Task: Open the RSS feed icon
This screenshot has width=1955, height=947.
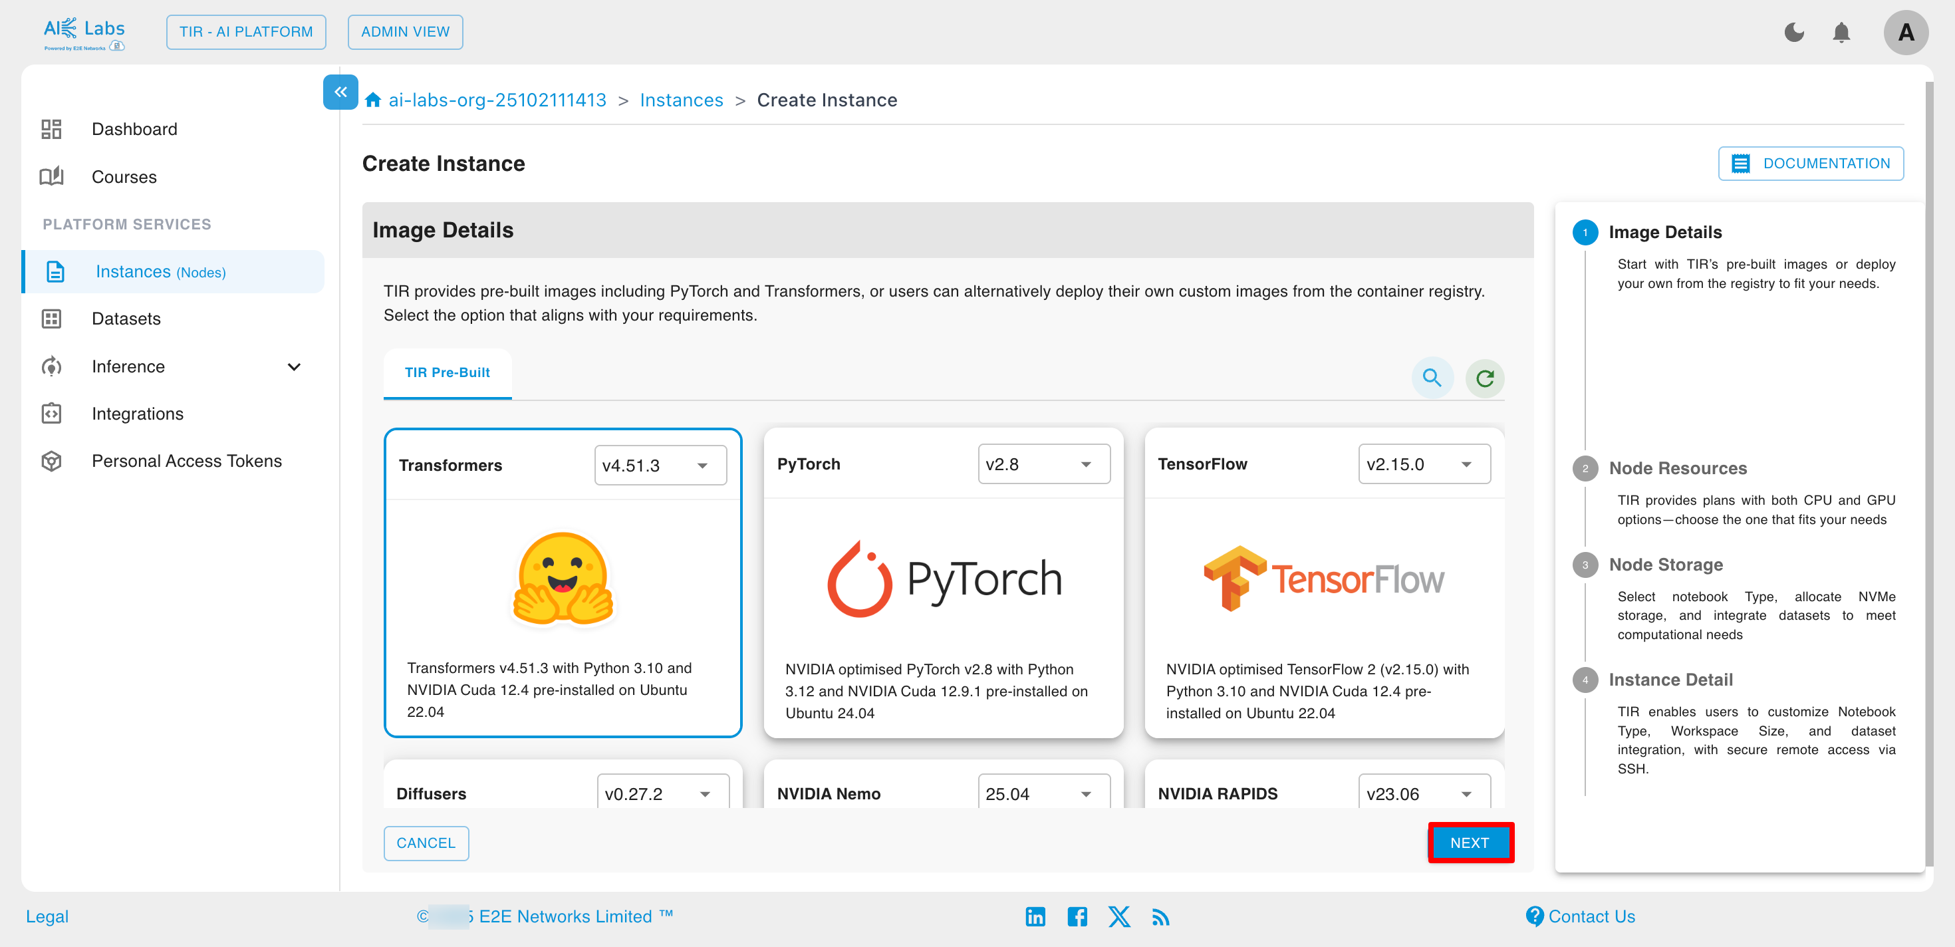Action: pyautogui.click(x=1160, y=918)
